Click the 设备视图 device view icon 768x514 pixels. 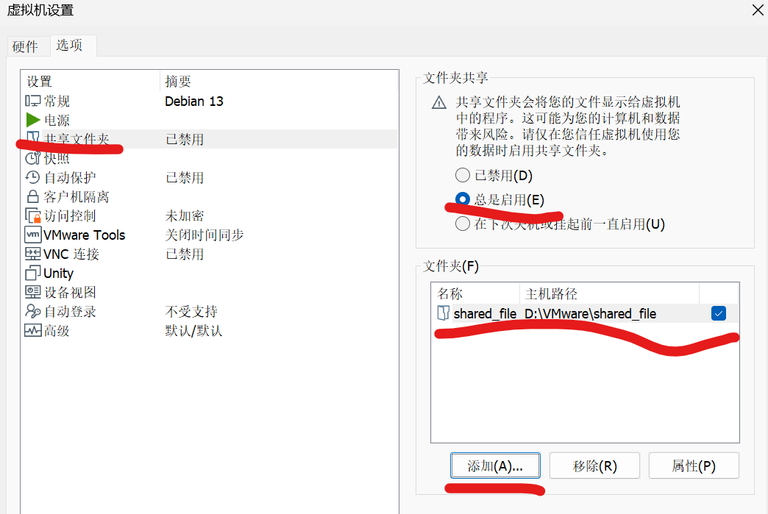tap(31, 292)
